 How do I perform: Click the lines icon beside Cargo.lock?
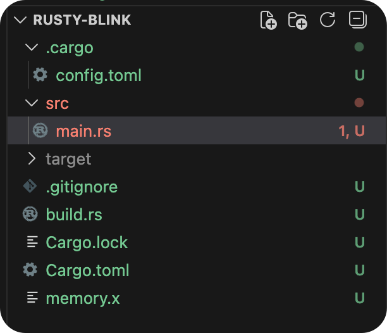(30, 242)
